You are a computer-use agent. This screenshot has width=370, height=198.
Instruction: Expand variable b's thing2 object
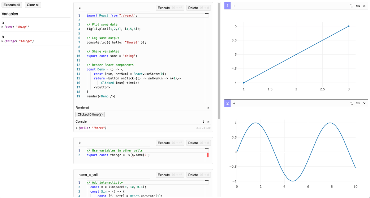(3, 41)
